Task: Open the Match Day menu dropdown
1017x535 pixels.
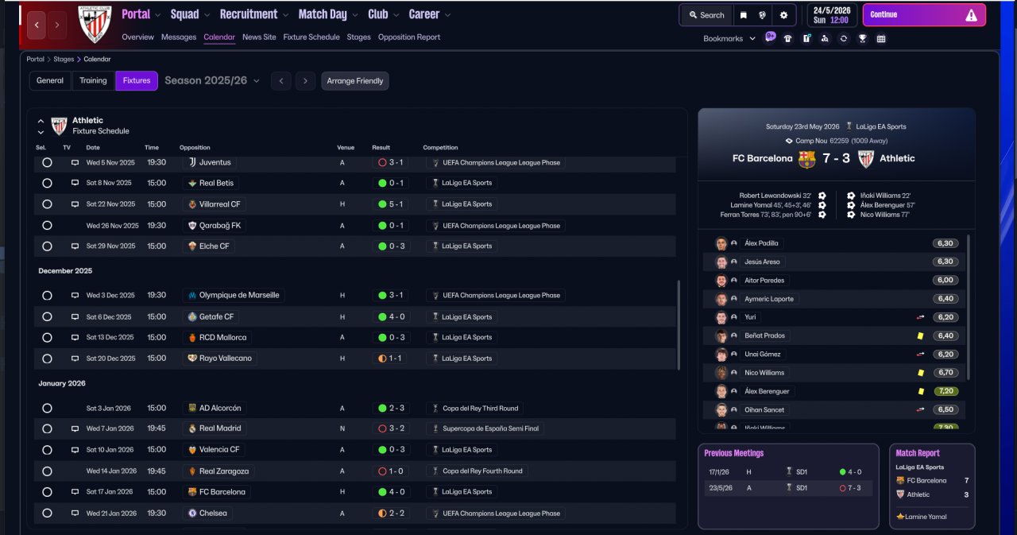Action: [328, 14]
